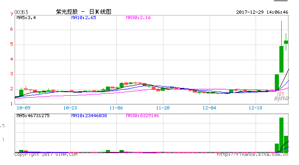
Task: Click the Copyright 2017 SINA.COM text
Action: point(46,155)
